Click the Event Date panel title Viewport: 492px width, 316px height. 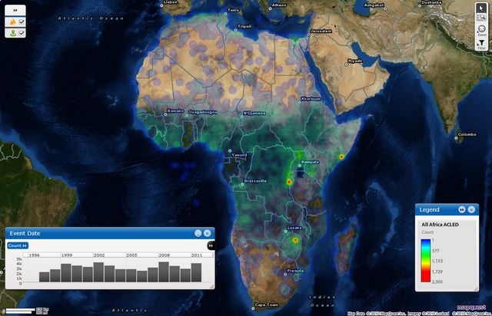point(25,232)
